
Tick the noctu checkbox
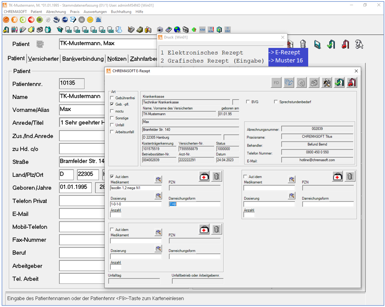112,111
